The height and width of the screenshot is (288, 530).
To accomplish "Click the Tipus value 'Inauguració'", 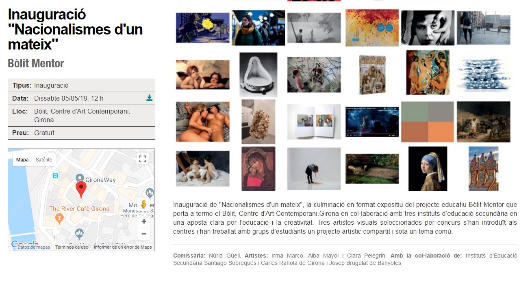I will click(51, 85).
